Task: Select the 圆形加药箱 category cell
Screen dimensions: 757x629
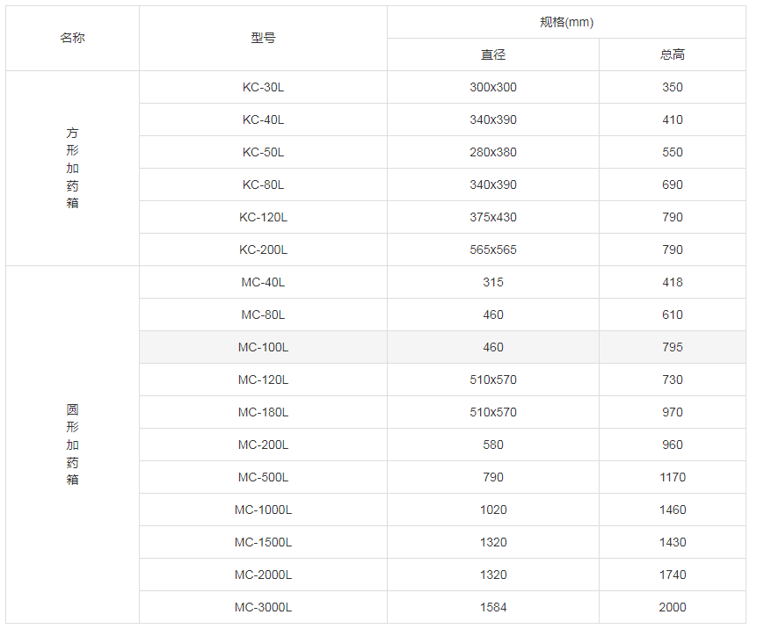Action: coord(73,445)
